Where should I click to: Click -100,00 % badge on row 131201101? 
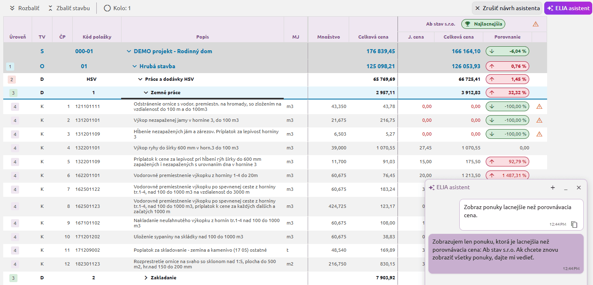(x=507, y=120)
